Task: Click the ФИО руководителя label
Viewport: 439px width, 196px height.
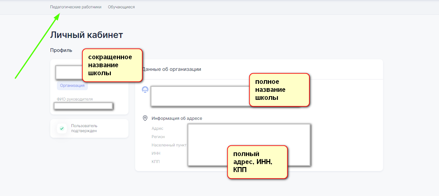Action: [x=75, y=99]
